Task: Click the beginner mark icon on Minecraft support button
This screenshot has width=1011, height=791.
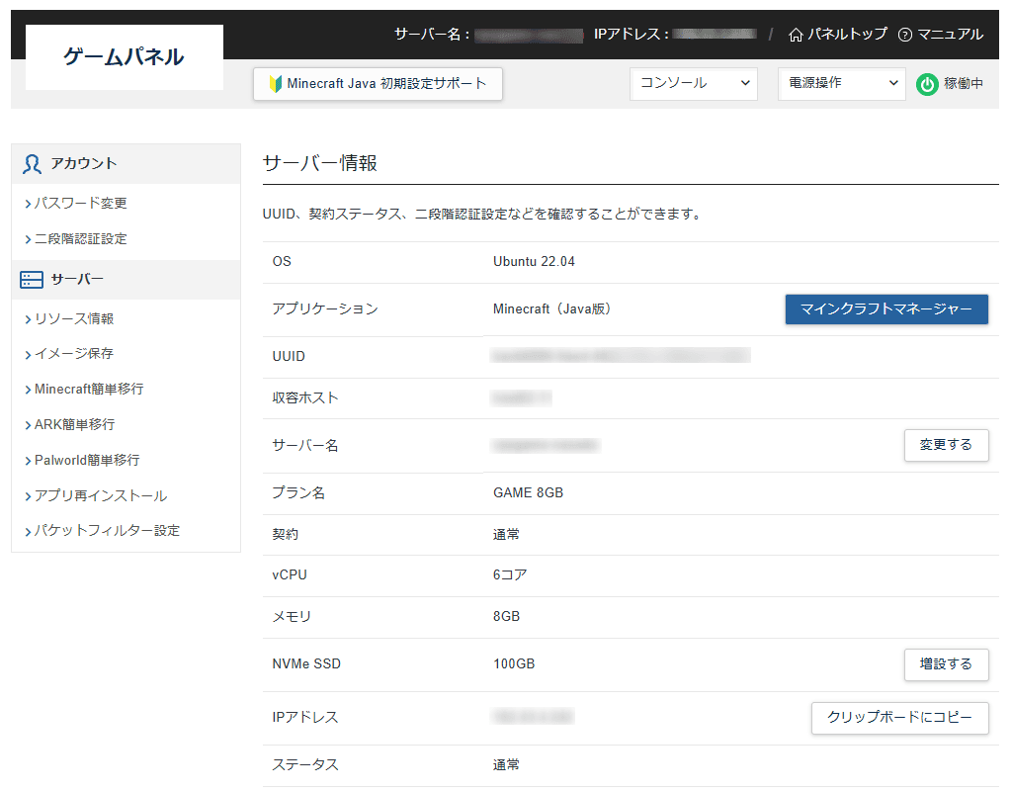Action: tap(276, 84)
